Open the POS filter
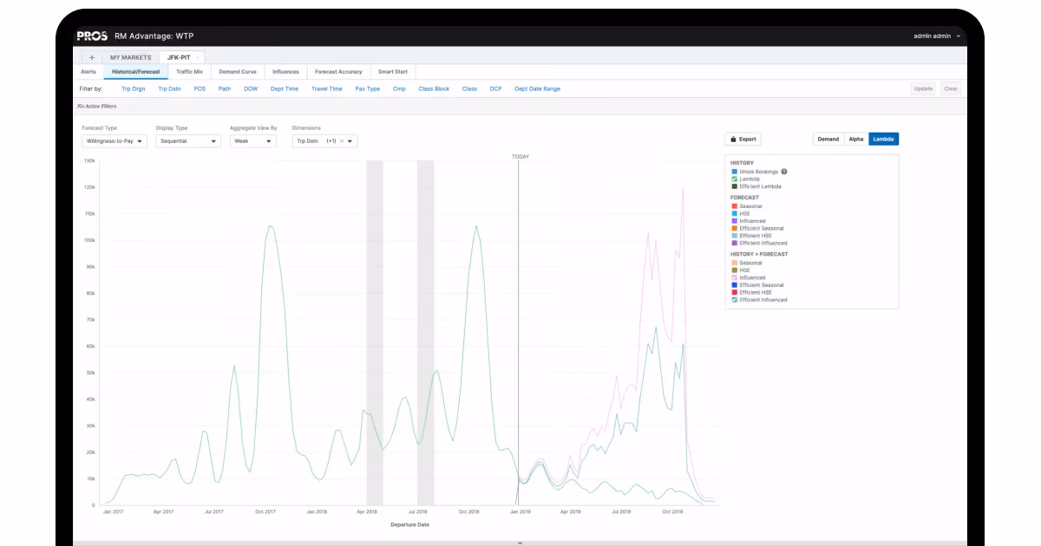Screen dimensions: 1041x546 200,88
